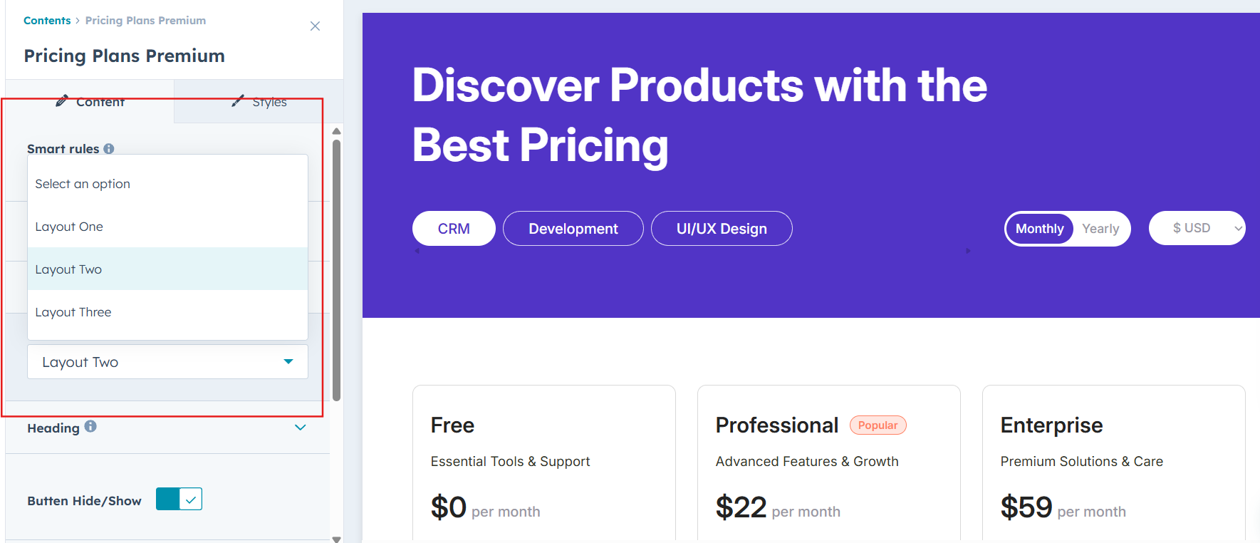Click the Heading info icon

[x=90, y=426]
